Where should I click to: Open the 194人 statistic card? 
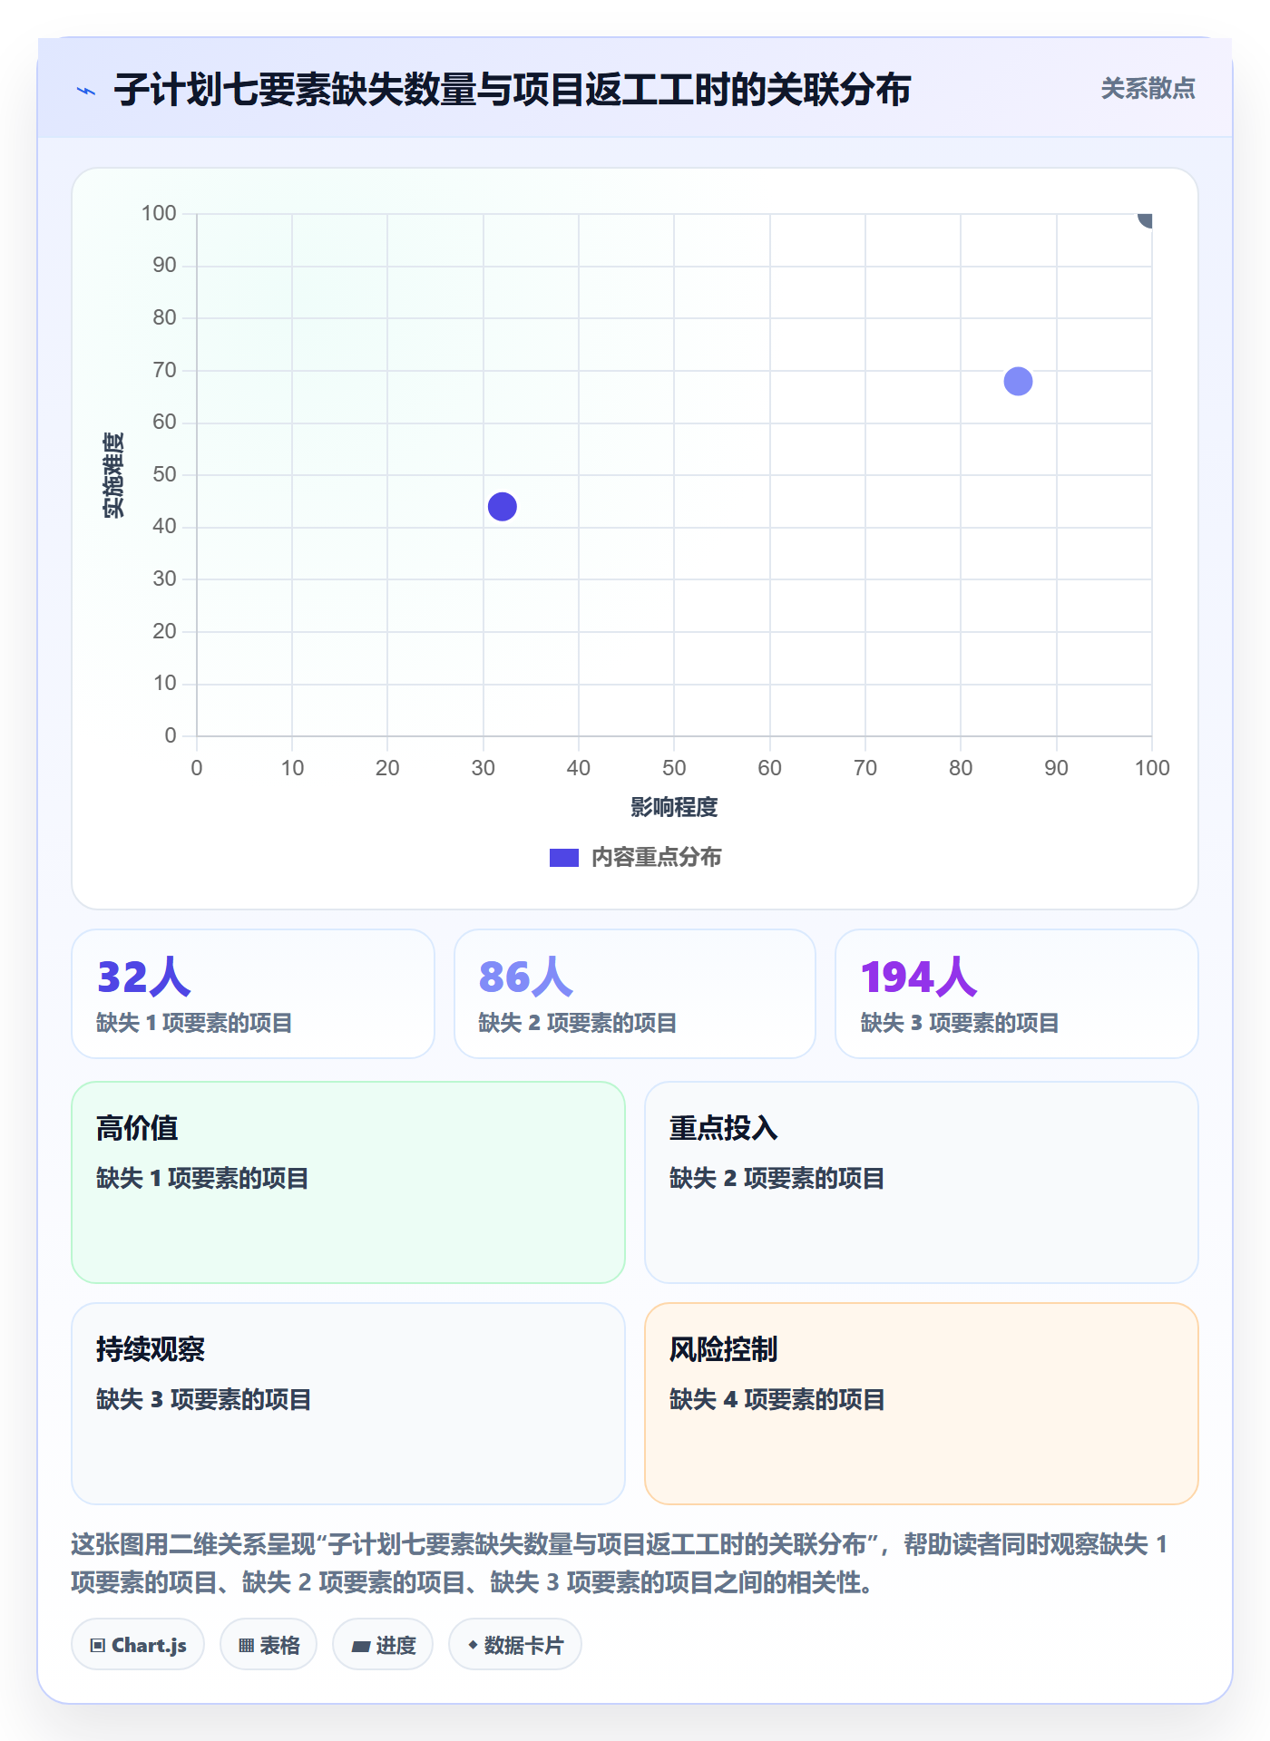(x=1017, y=994)
